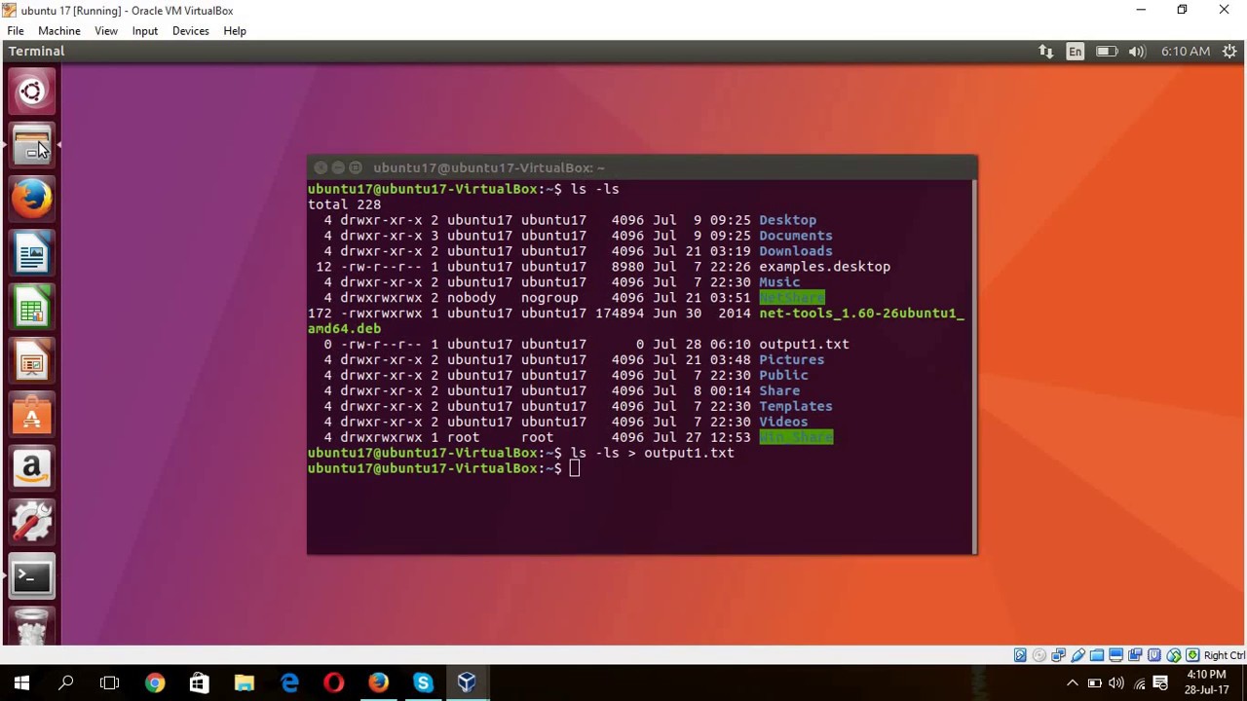Open the VirtualBox View menu
The width and height of the screenshot is (1247, 701).
click(x=106, y=31)
